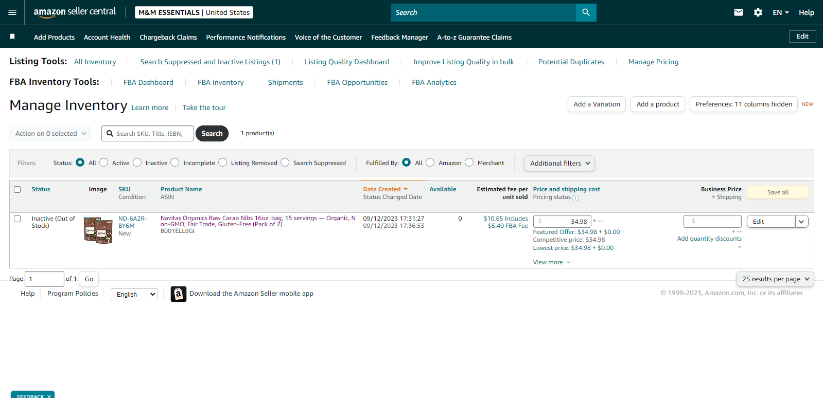Open A-to-z Guarantee Claims menu item
The image size is (823, 398).
(x=475, y=37)
